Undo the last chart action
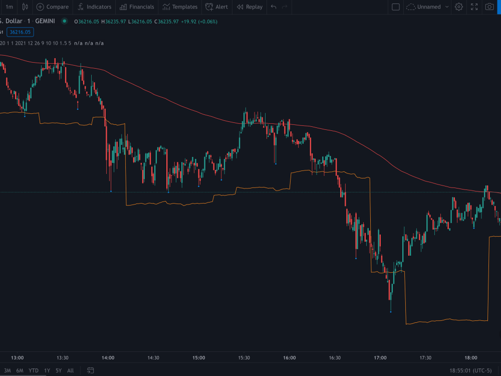The image size is (501, 376). 273,7
